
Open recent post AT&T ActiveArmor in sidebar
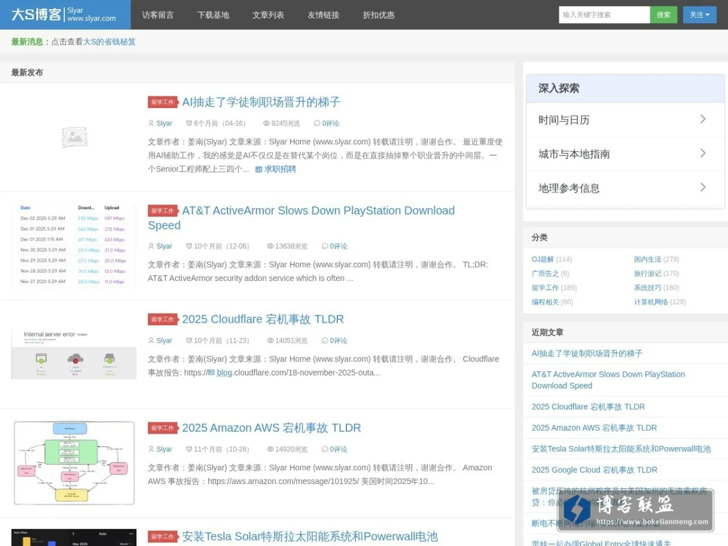[x=608, y=380]
